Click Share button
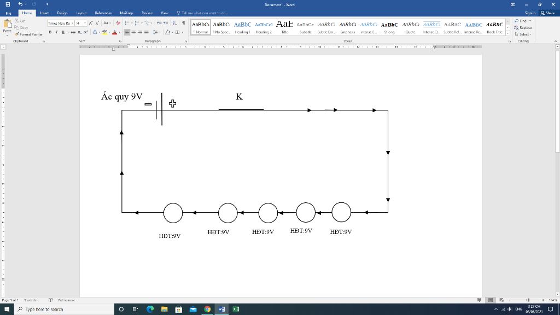Image resolution: width=560 pixels, height=315 pixels. click(548, 13)
